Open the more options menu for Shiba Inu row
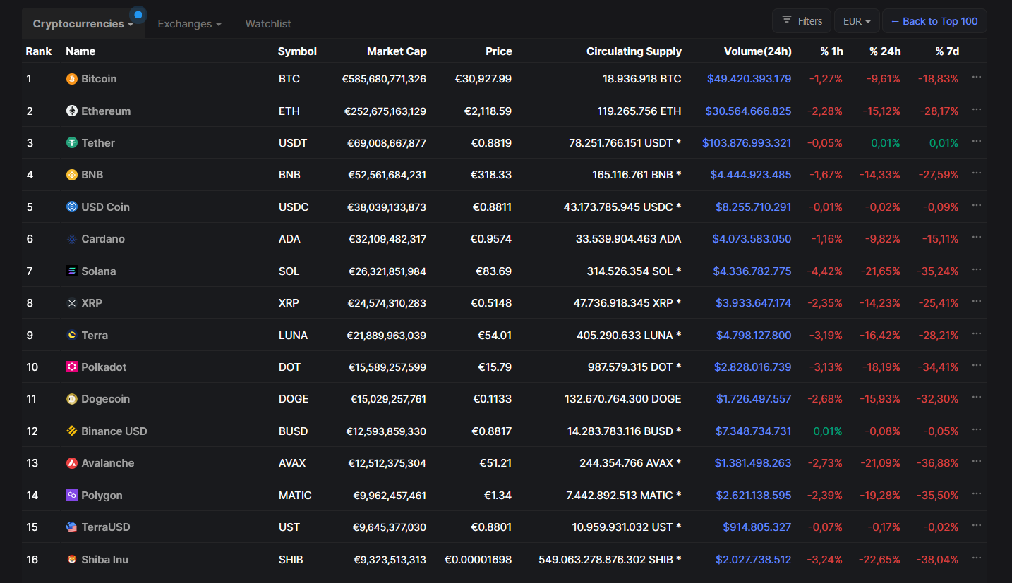 (977, 558)
